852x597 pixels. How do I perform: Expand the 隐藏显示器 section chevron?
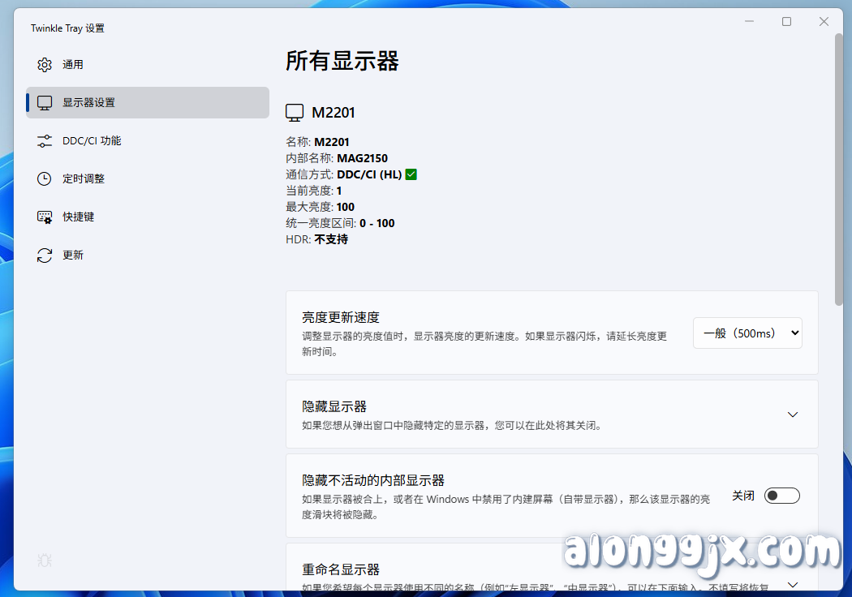click(793, 414)
